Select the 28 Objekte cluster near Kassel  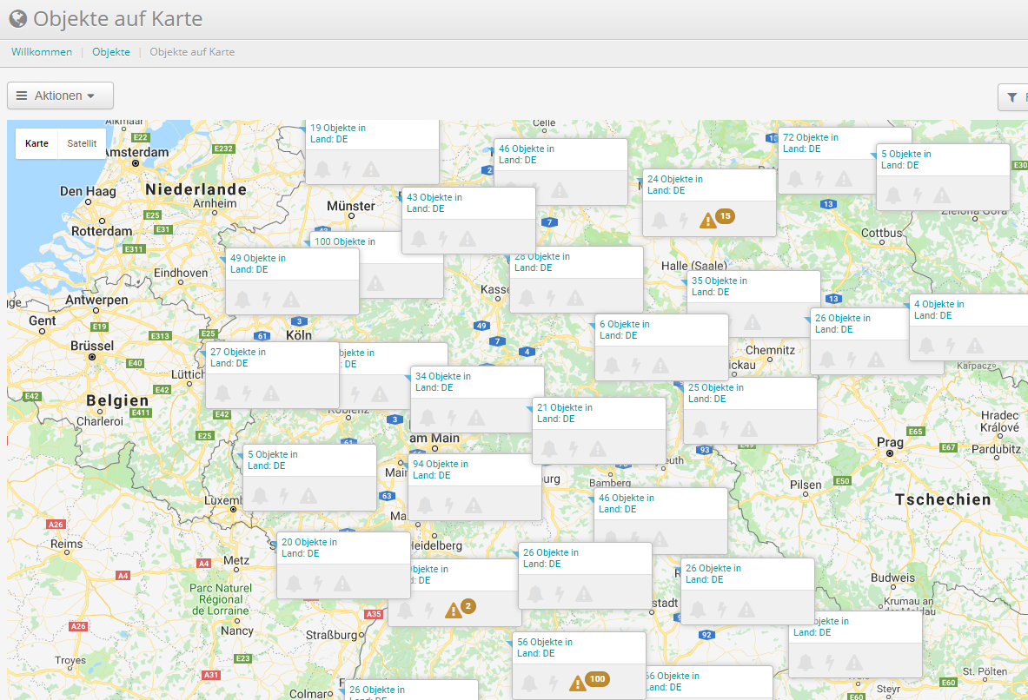click(542, 262)
